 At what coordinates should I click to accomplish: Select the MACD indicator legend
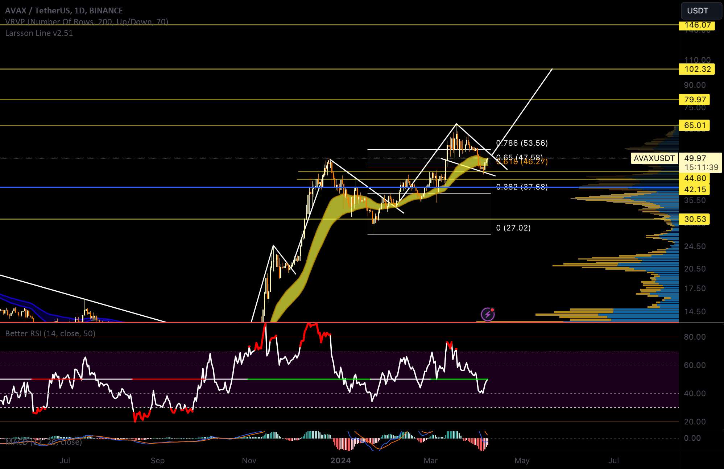point(44,442)
